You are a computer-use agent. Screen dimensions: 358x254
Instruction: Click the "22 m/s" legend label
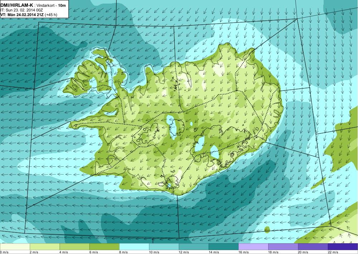click(x=333, y=252)
